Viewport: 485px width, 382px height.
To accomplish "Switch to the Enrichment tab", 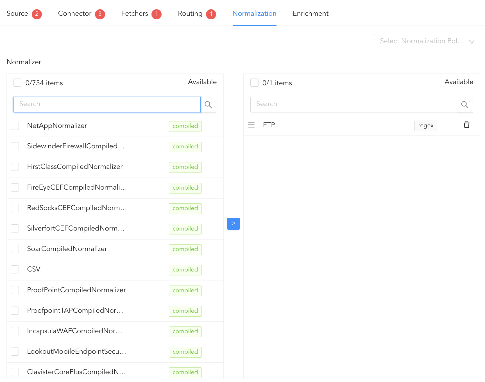I will pos(311,13).
